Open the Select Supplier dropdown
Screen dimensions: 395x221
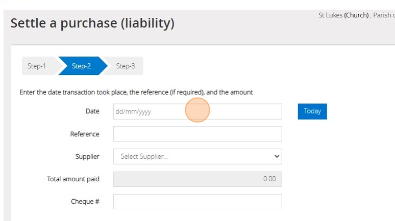pos(197,156)
